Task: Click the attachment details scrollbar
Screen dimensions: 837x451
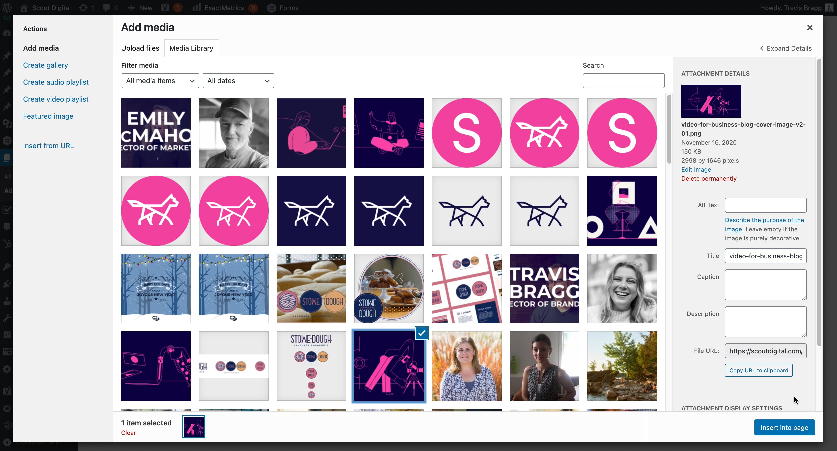Action: tap(819, 202)
